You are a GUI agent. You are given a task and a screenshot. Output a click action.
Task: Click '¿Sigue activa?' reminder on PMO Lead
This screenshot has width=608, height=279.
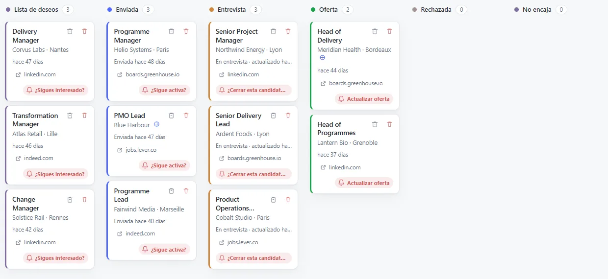pos(165,165)
